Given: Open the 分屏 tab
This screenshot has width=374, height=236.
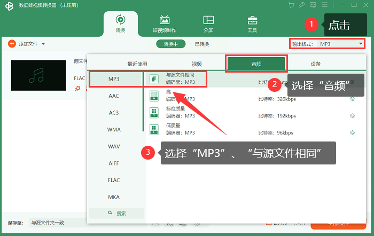Looking at the screenshot, I should click(208, 24).
